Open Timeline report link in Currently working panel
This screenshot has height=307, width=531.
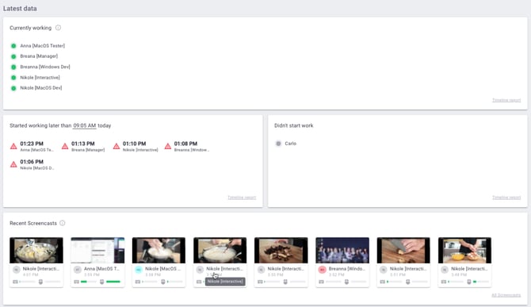coord(506,100)
